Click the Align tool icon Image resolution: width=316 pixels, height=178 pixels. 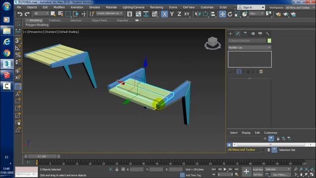point(213,14)
